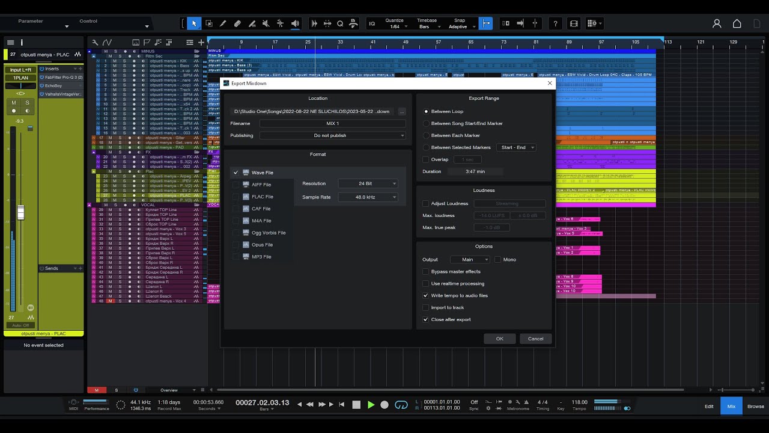The image size is (769, 433).
Task: Select the Listen speaker tool
Action: [295, 23]
